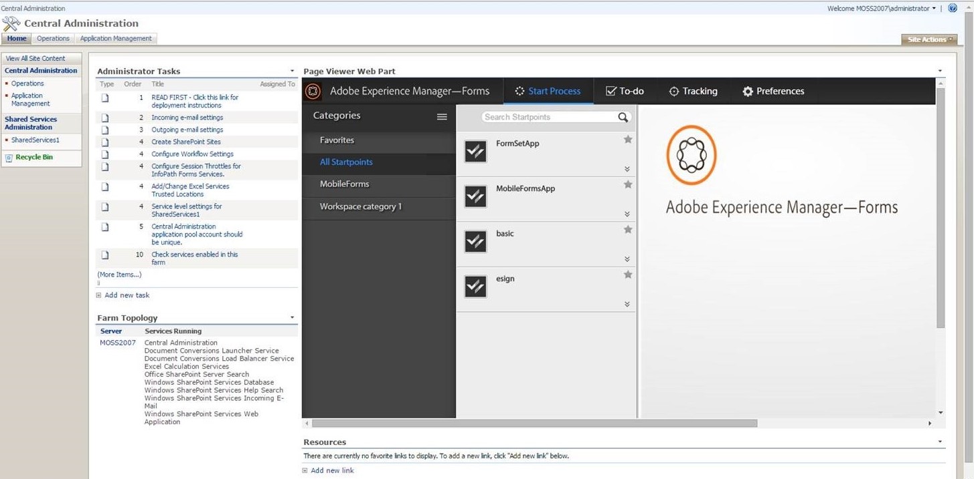974x479 pixels.
Task: Click the MobileFormsApp startpoint checkmark icon
Action: click(x=475, y=196)
